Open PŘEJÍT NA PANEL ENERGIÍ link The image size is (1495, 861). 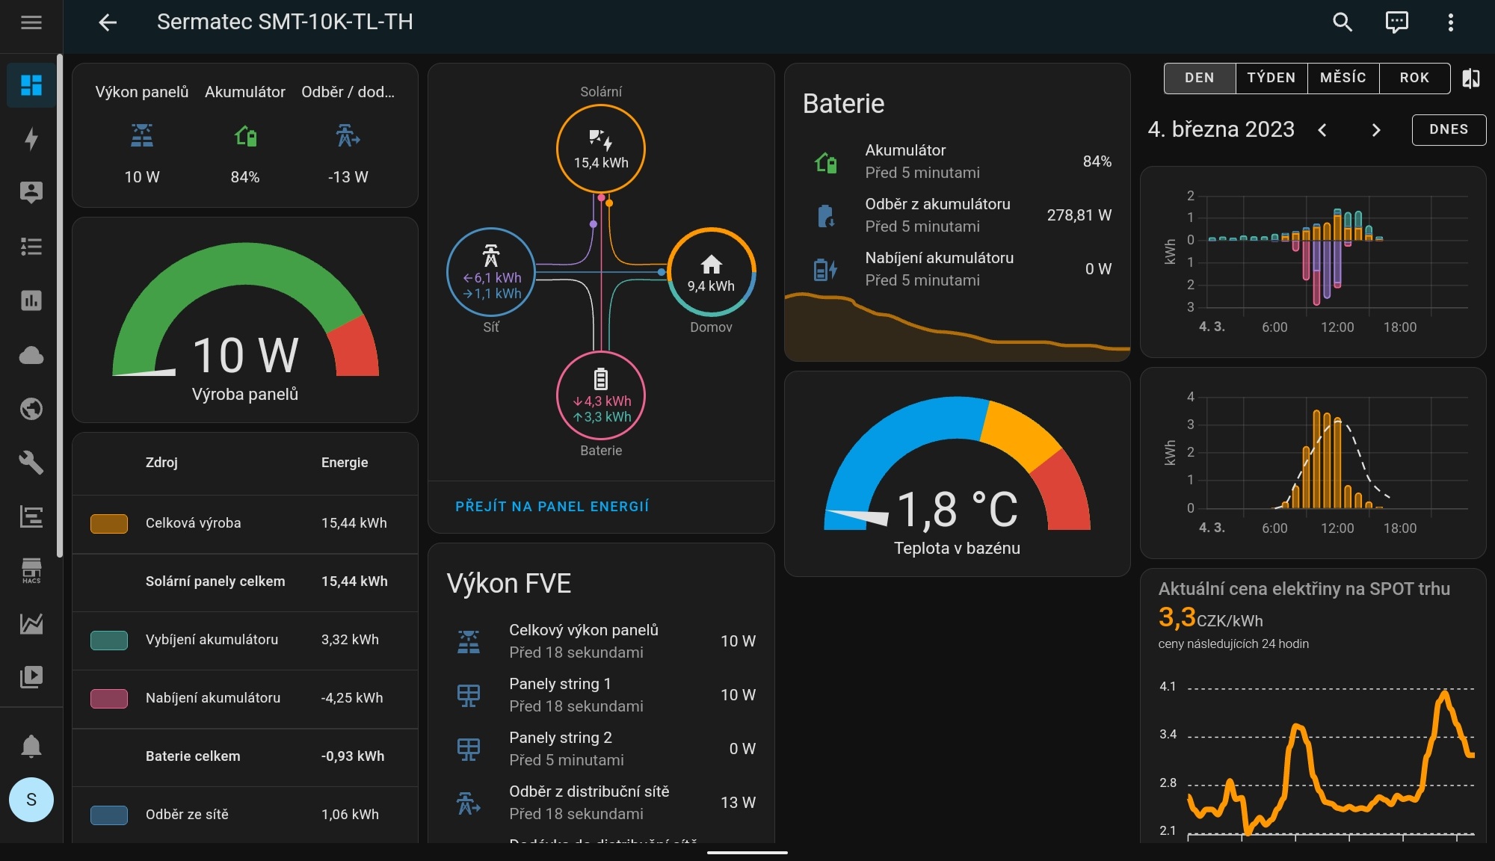(552, 506)
